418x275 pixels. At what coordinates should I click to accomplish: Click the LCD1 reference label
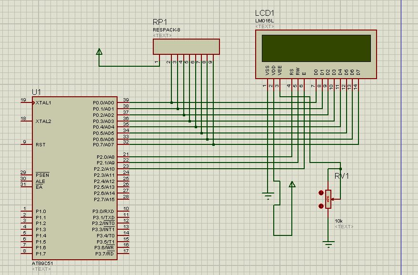coord(265,13)
